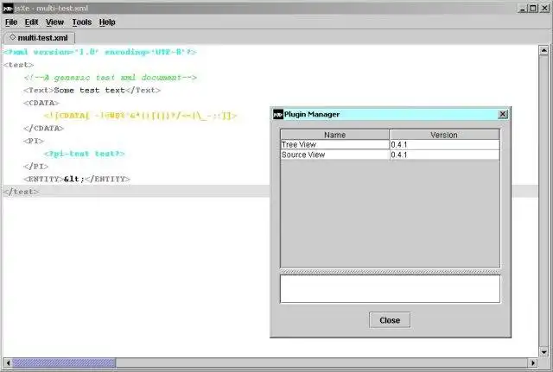Viewport: 553px width, 372px height.
Task: Click the yellow CDATA section content line
Action: click(140, 116)
